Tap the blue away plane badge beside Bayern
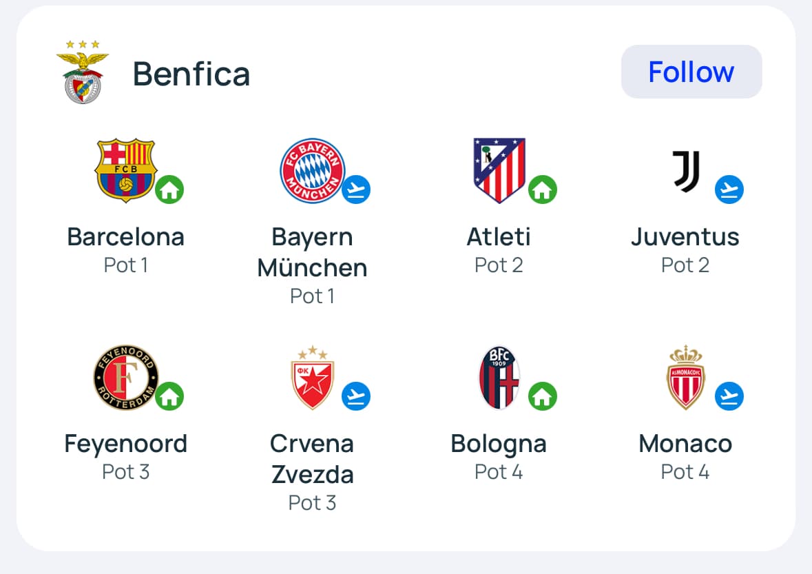 [356, 189]
